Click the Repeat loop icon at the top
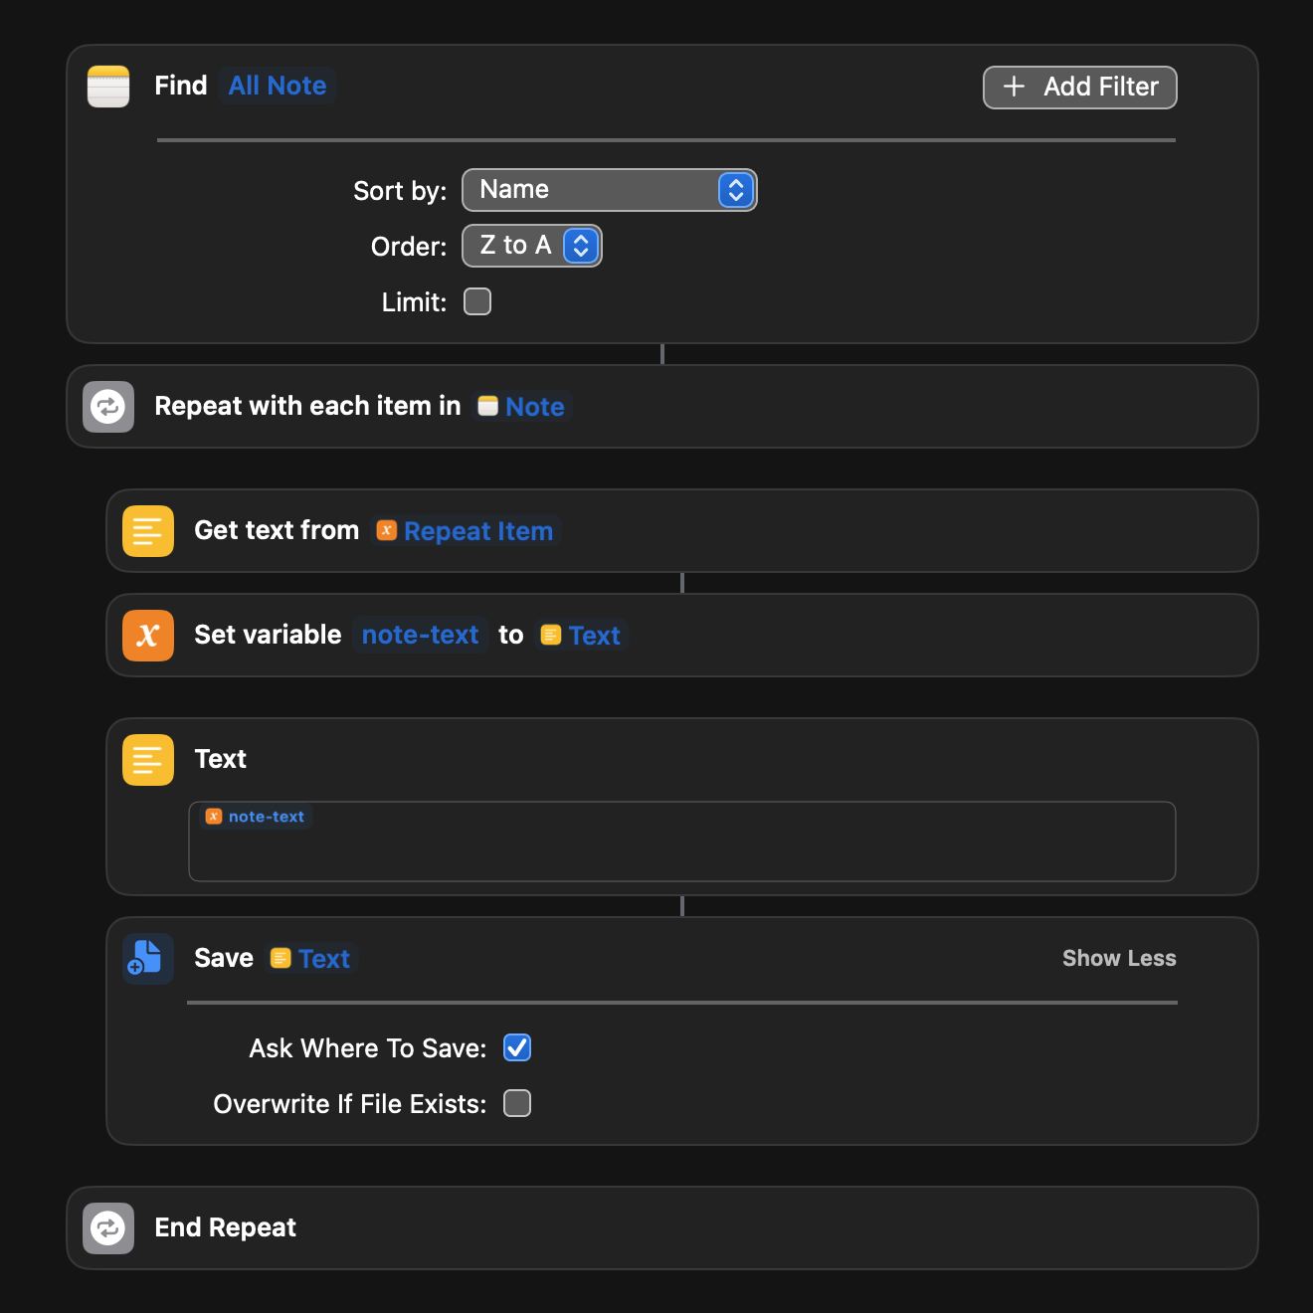 coord(108,407)
